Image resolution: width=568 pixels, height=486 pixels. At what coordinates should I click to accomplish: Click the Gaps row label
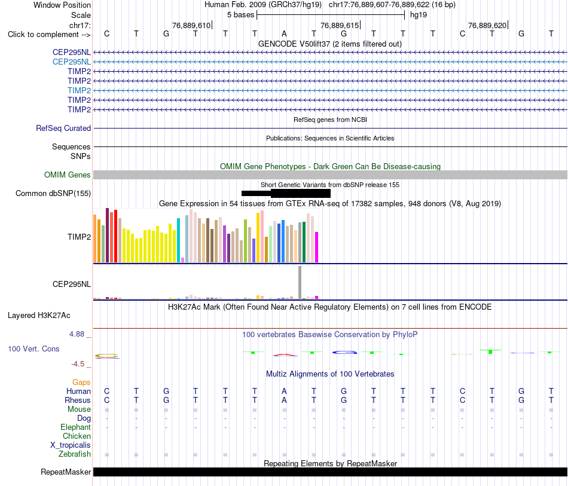click(x=81, y=383)
